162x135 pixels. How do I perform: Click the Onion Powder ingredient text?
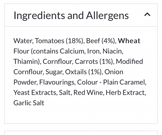(114, 72)
